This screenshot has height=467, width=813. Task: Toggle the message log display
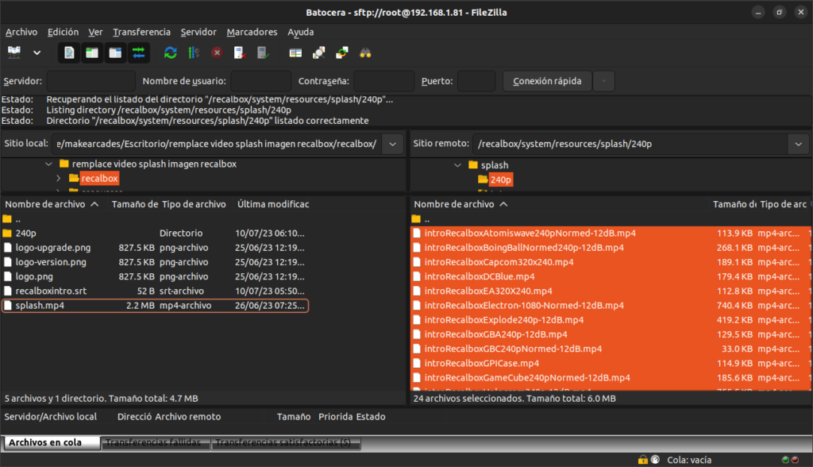coord(69,52)
